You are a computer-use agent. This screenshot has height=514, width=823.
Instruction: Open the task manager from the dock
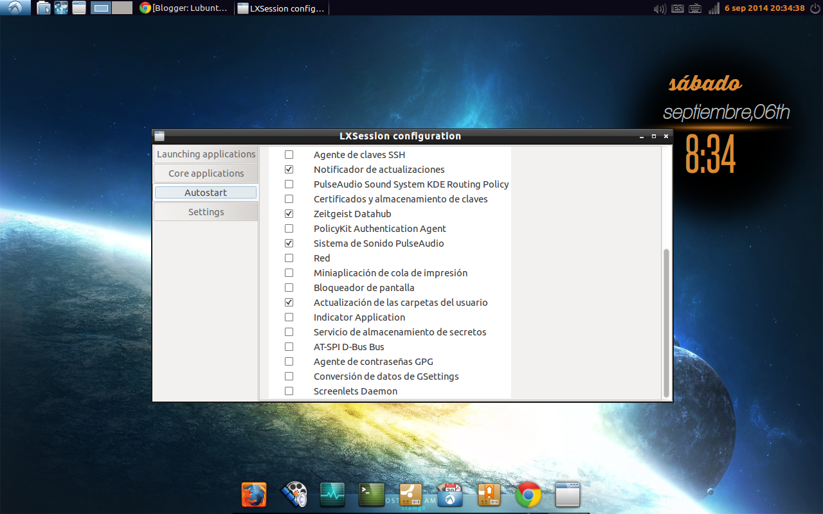click(x=332, y=495)
